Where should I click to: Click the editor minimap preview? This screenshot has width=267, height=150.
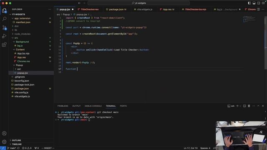[249, 19]
